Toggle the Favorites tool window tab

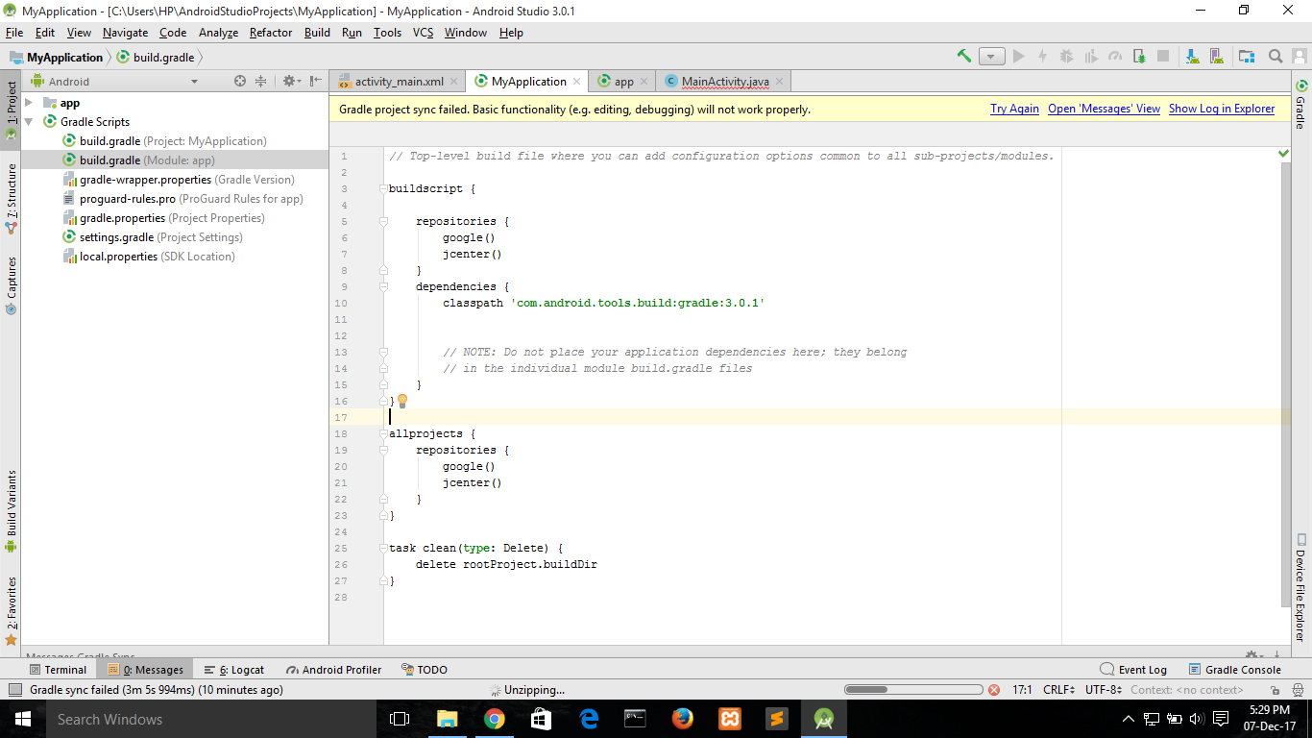pyautogui.click(x=11, y=610)
